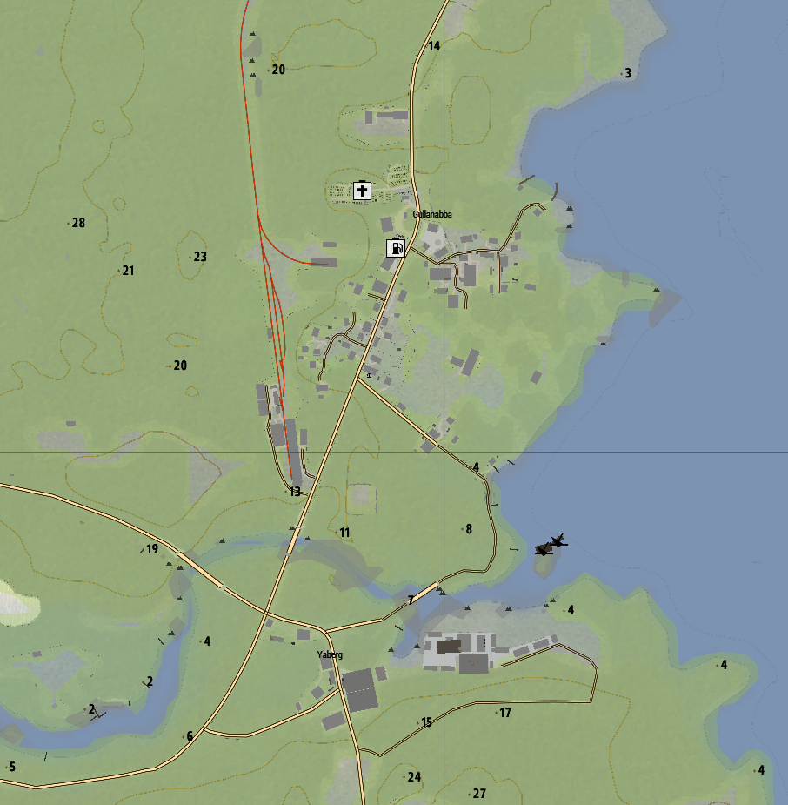Select the hill marker next to elevation point 19
The width and height of the screenshot is (788, 805).
coord(169,563)
